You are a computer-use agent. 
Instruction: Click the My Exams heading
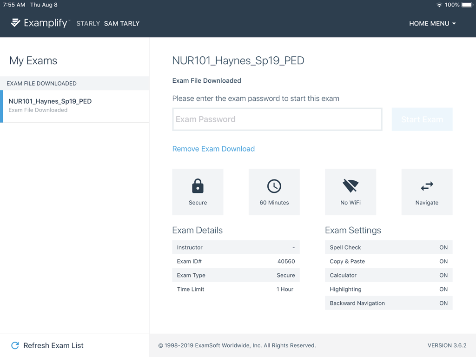click(33, 60)
